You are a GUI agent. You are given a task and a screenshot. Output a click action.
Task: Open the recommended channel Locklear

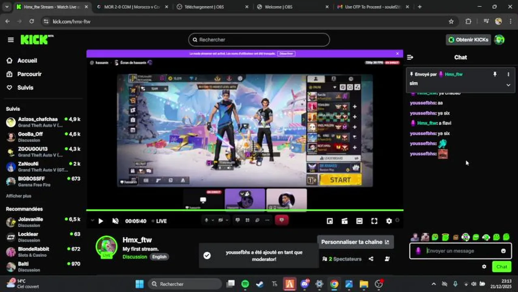tap(43, 237)
